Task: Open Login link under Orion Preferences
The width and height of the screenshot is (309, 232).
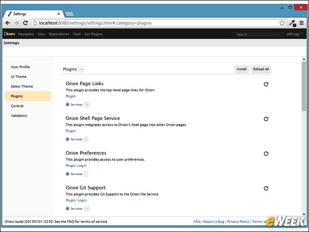Action: click(x=82, y=165)
